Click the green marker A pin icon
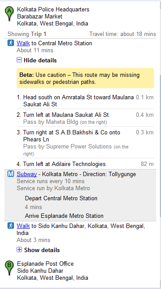 tap(9, 14)
